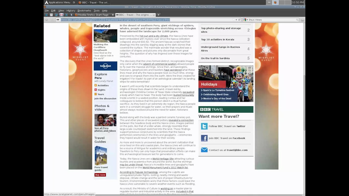This screenshot has height=196, width=349.
Task: Click the Sights icon
Action: 96,90
